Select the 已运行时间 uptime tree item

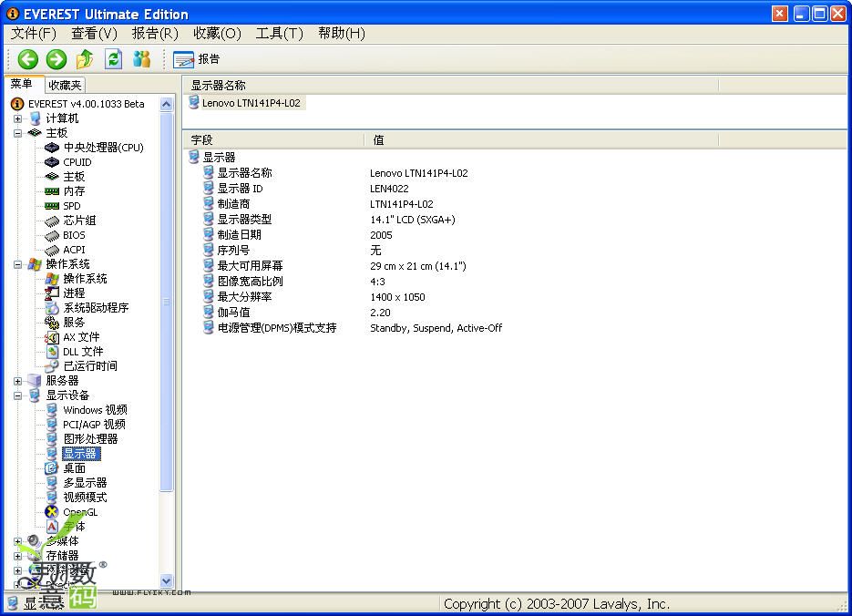pos(90,366)
